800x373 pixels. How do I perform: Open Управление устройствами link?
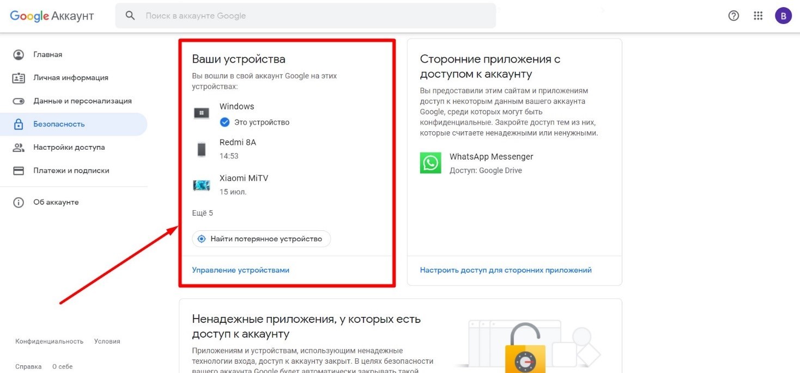point(241,270)
